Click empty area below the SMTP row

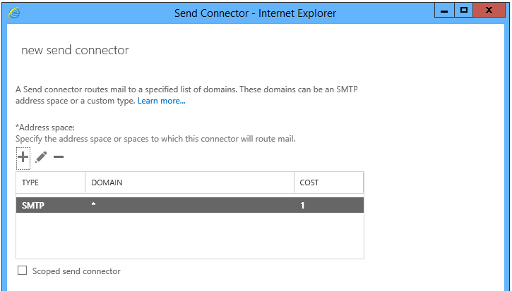190,235
